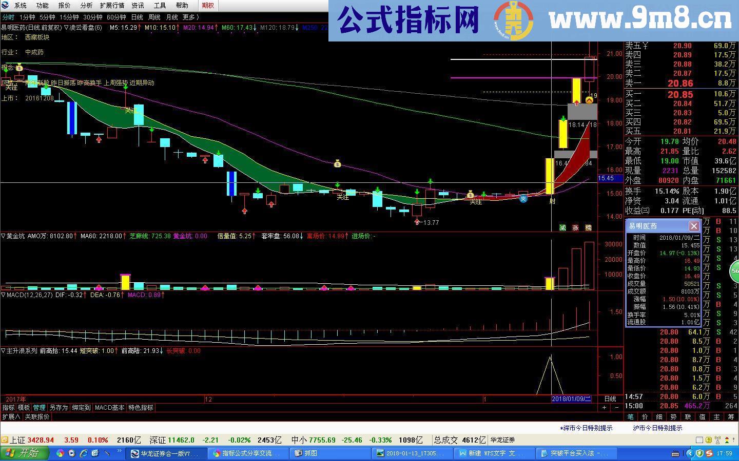Click the red-green traffic light icon

pyautogui.click(x=726, y=440)
